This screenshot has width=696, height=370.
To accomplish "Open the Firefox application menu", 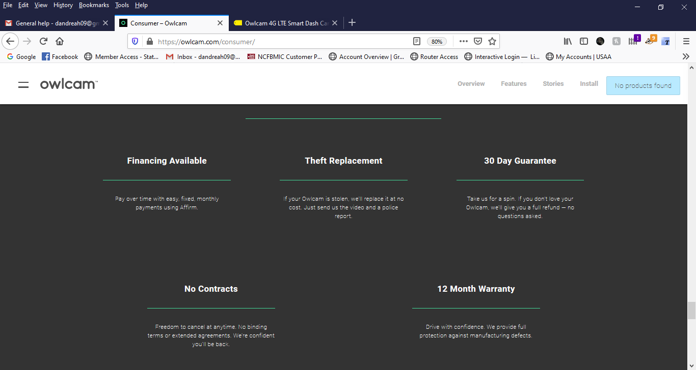I will click(686, 41).
